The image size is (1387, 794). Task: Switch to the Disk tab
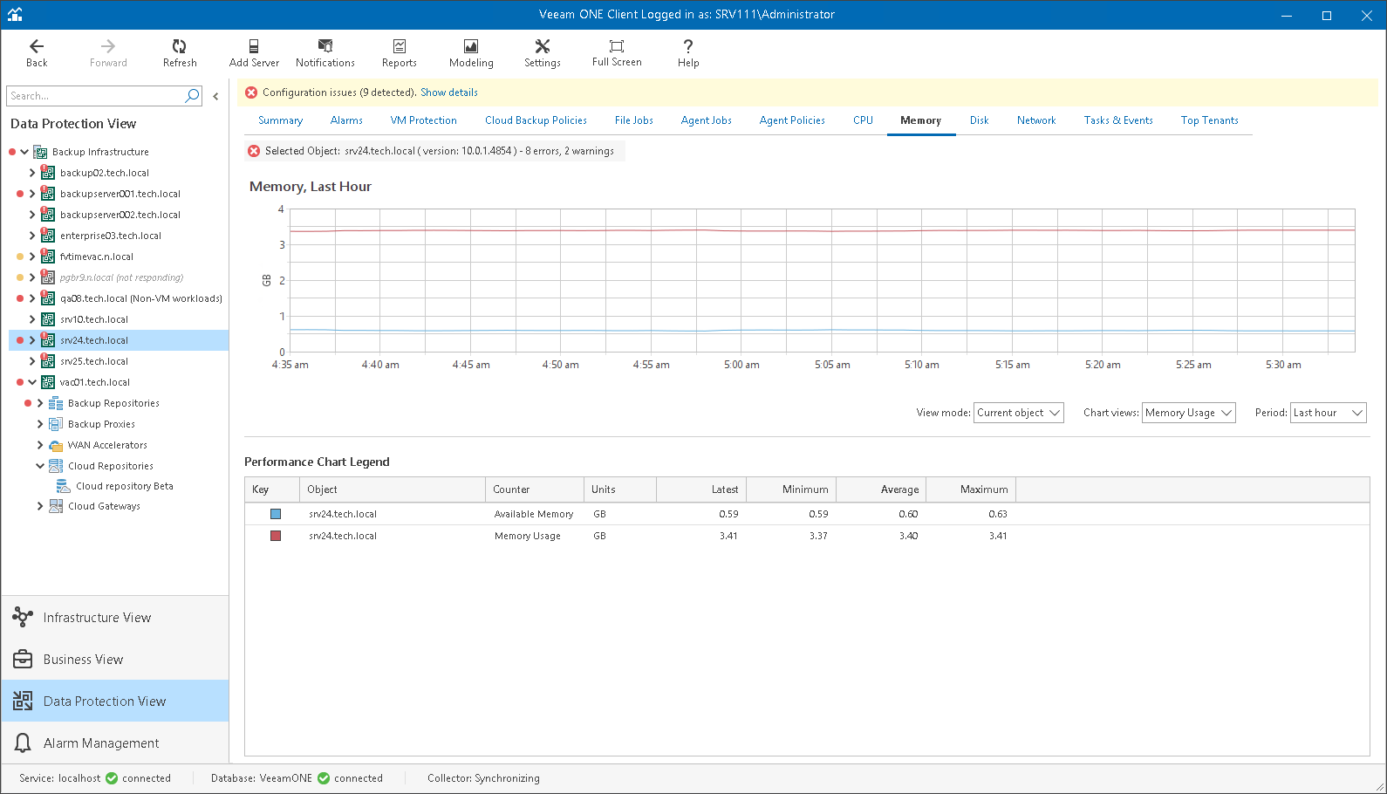[x=979, y=120]
